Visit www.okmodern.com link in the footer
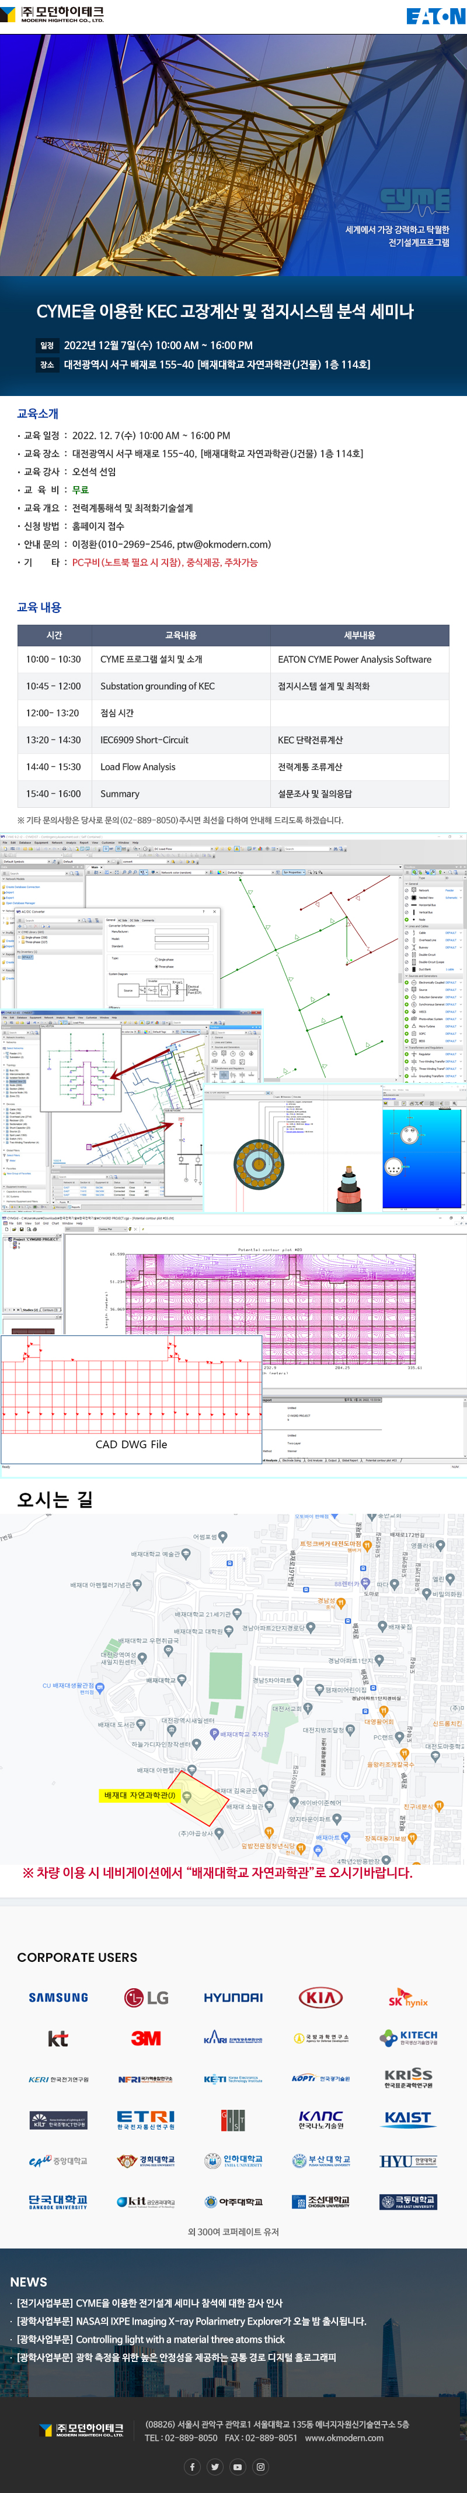Image resolution: width=467 pixels, height=2493 pixels. pyautogui.click(x=344, y=2438)
